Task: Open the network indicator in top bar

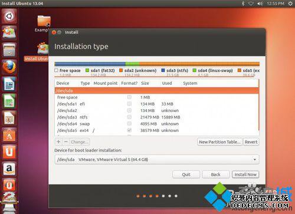Action: click(251, 4)
